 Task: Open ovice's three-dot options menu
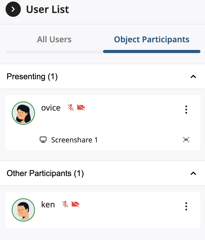(x=186, y=110)
